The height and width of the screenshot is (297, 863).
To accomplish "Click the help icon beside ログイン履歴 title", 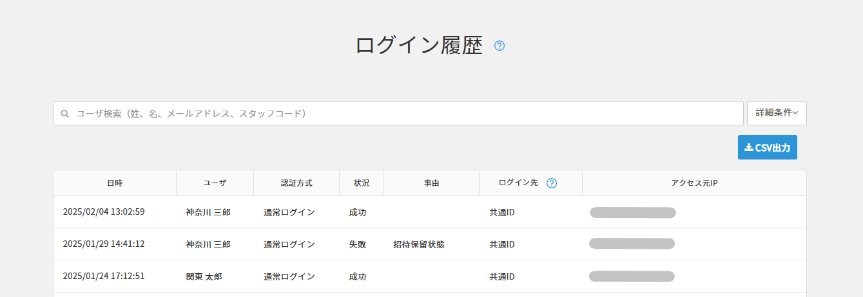I will click(x=499, y=46).
